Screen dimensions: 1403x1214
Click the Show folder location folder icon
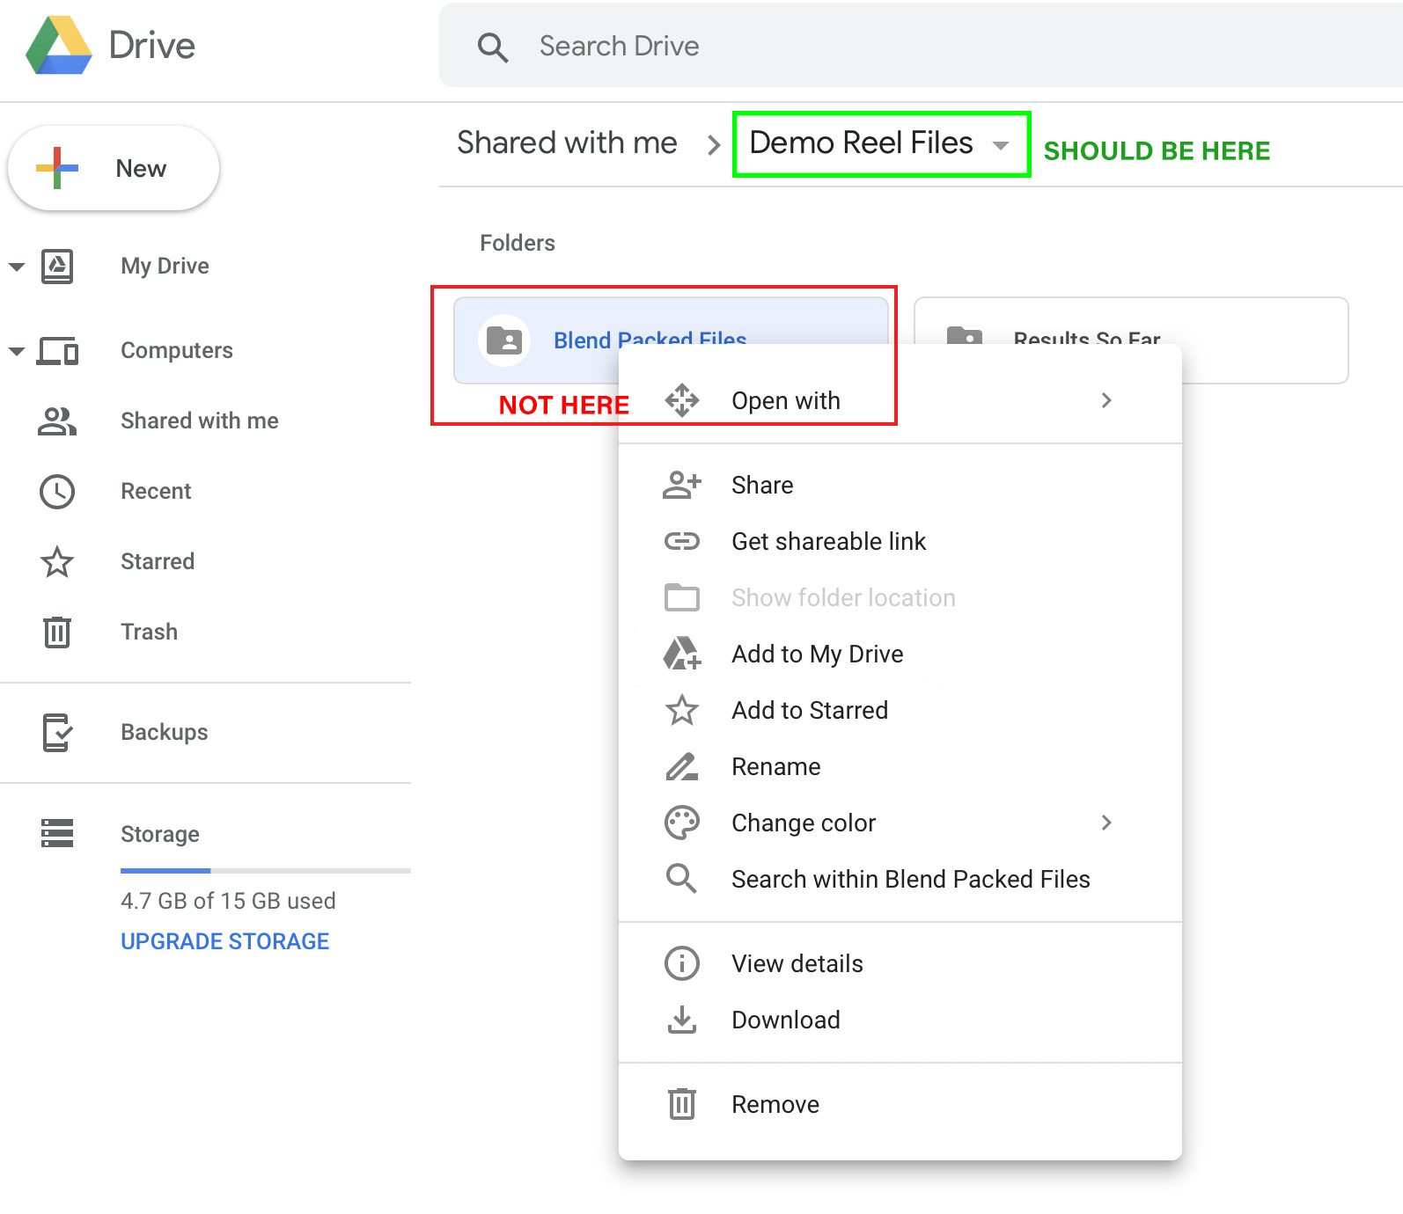[x=682, y=597]
